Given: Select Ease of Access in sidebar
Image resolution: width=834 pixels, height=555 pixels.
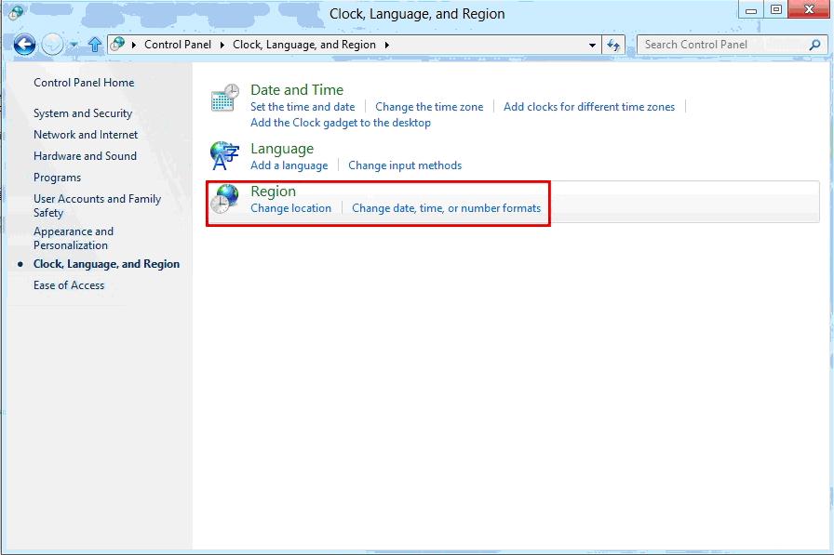Looking at the screenshot, I should (69, 285).
